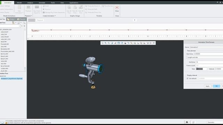This screenshot has width=223, height=125.
Task: Switch to the Applications ribbon tab
Action: 74,3
